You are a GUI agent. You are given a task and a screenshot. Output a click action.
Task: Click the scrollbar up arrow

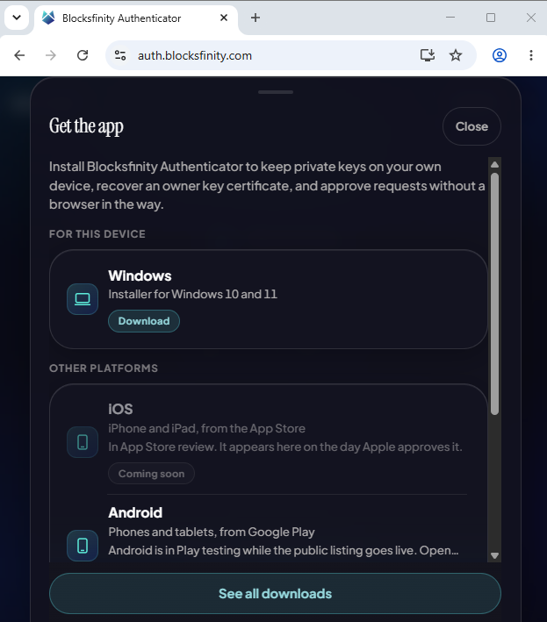point(494,164)
